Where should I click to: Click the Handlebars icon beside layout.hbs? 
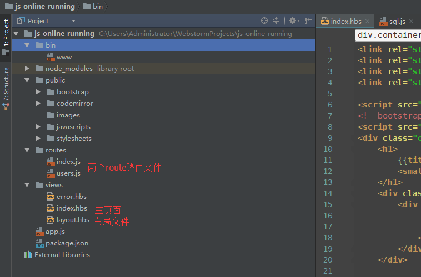(51, 220)
